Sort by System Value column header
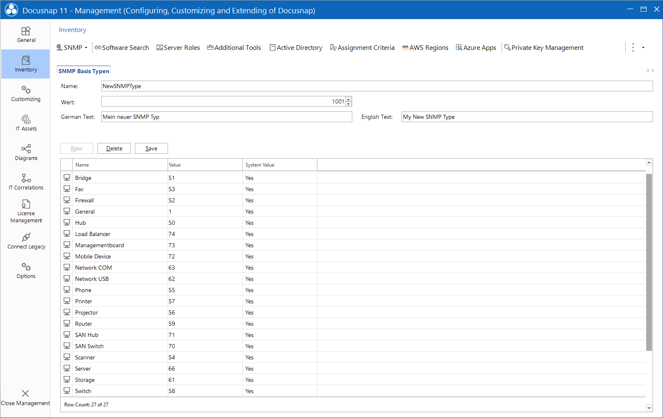This screenshot has height=418, width=663. [x=280, y=165]
